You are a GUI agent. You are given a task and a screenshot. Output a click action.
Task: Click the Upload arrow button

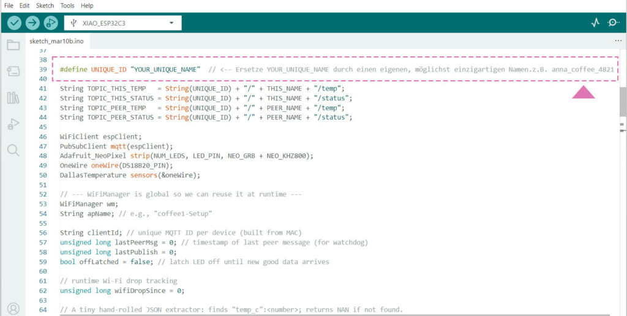[32, 23]
